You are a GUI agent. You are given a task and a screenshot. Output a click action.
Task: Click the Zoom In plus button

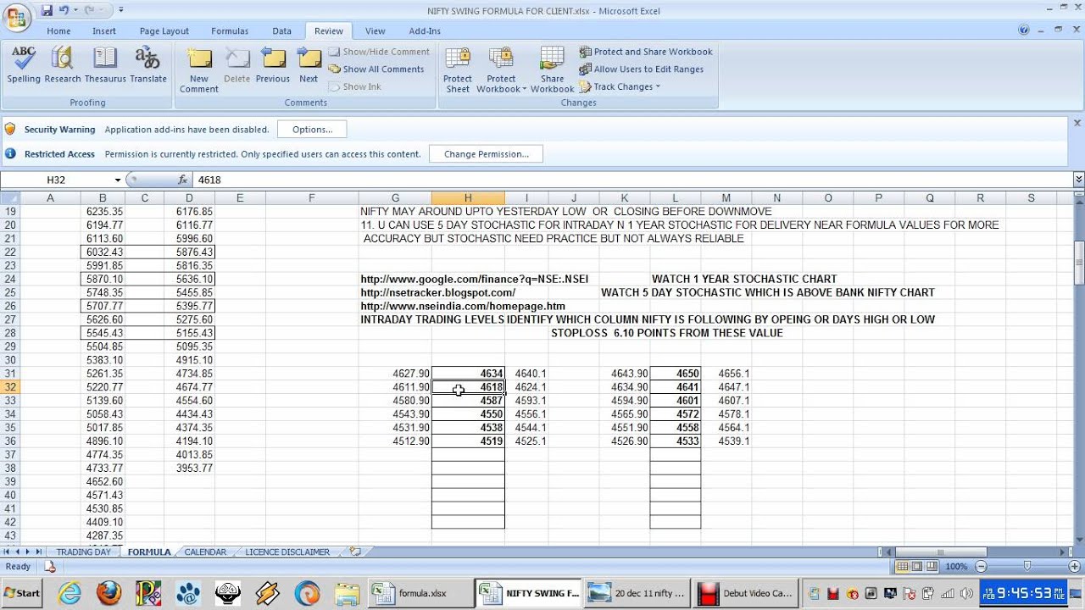(1073, 566)
